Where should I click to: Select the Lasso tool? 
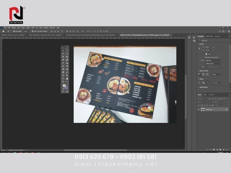point(63,54)
